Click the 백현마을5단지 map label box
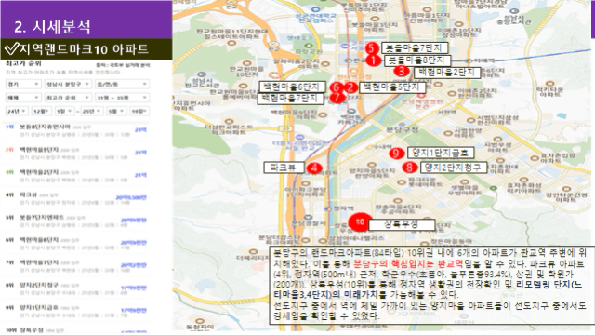 point(391,87)
